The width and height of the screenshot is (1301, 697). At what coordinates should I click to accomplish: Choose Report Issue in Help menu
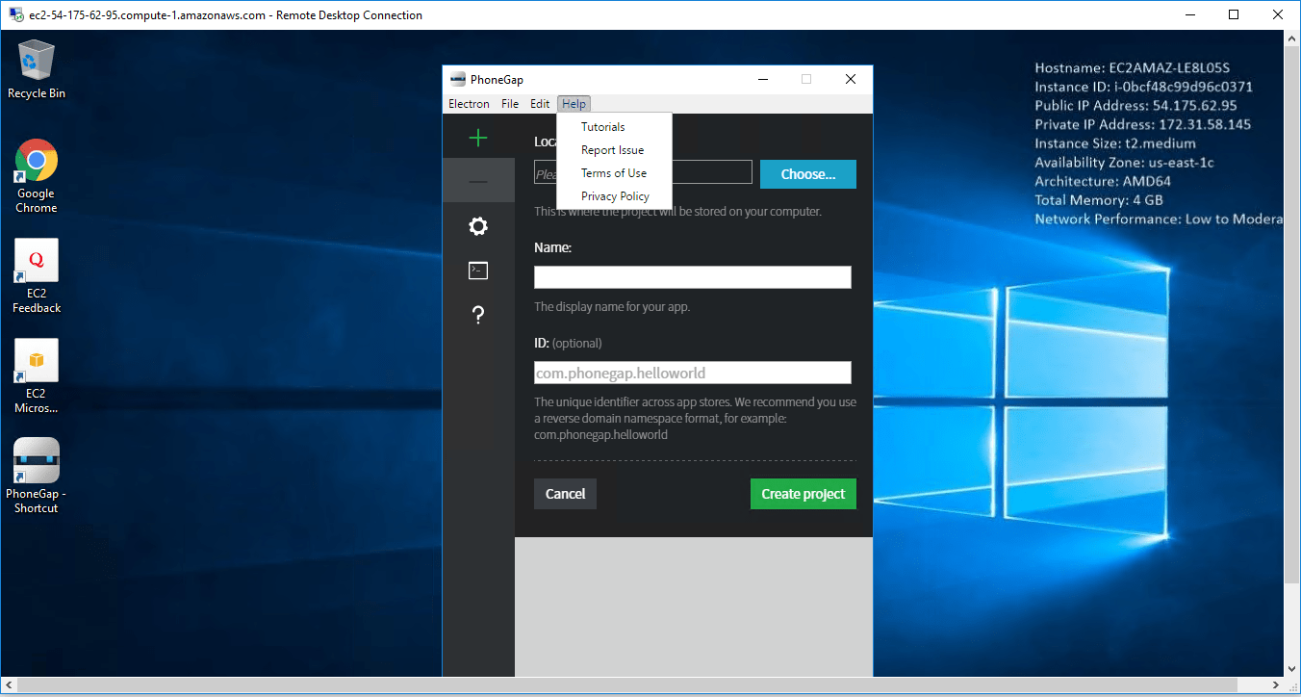tap(612, 150)
